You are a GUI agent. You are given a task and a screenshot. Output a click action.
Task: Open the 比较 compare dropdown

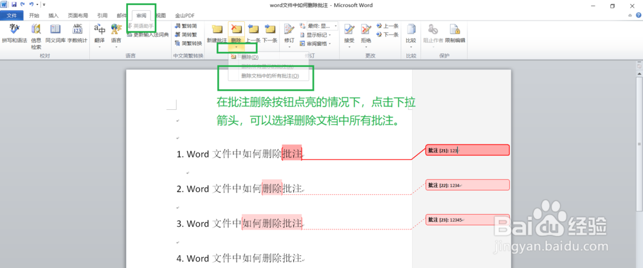[411, 36]
